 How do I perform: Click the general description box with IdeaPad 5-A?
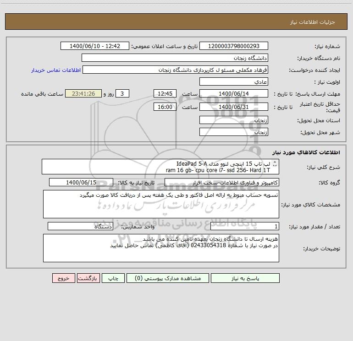pos(160,167)
